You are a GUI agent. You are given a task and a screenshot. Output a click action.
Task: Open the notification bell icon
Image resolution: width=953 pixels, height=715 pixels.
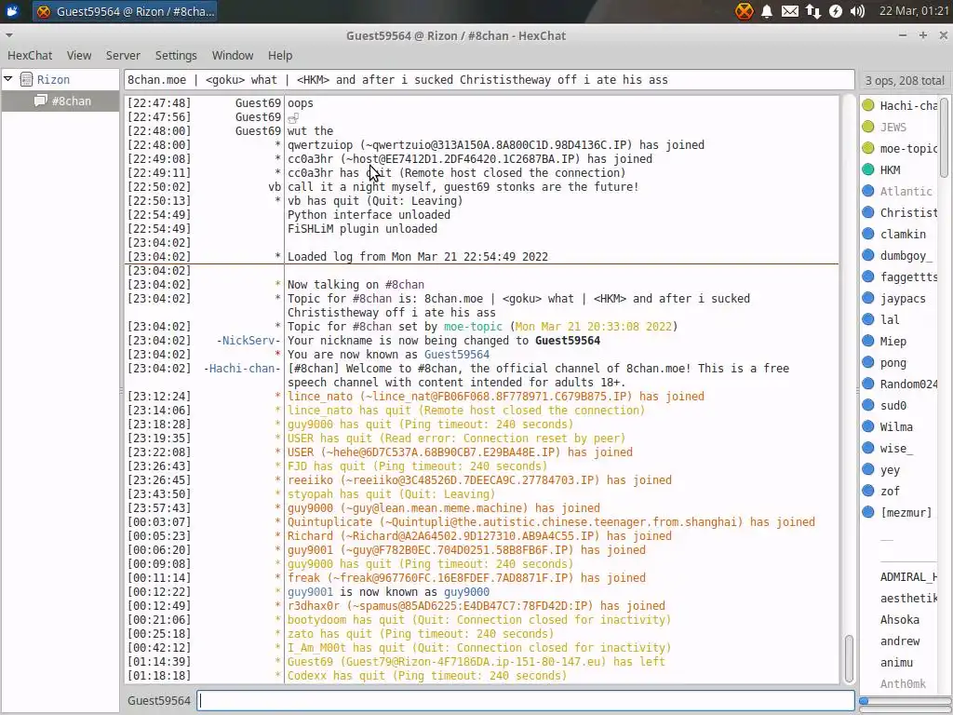[x=767, y=11]
